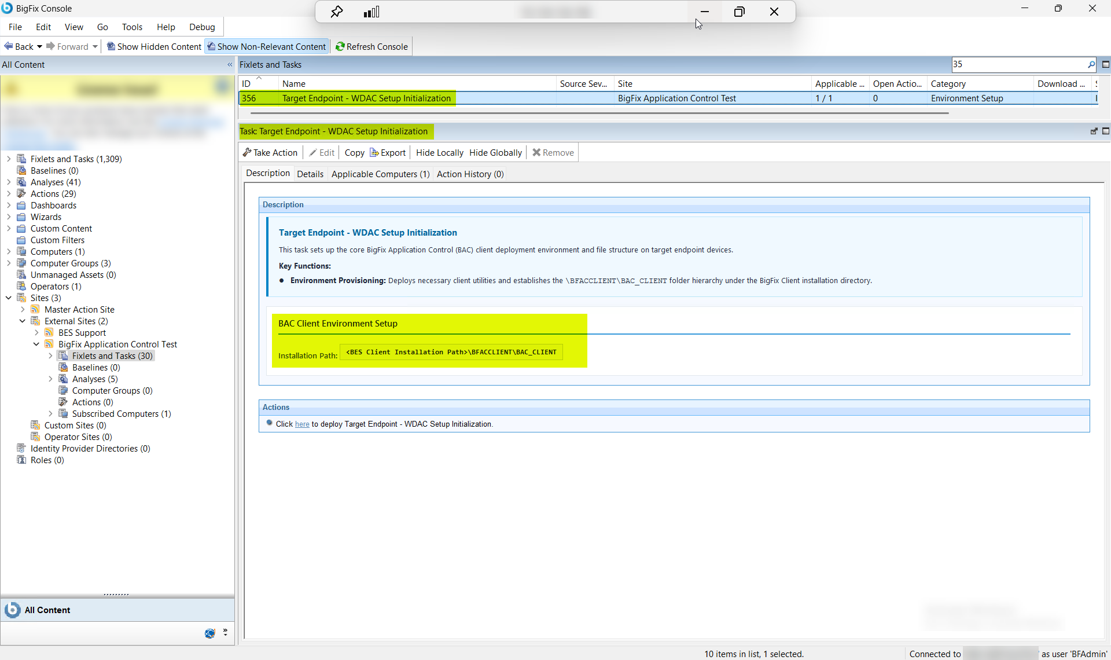Collapse the All Content panel chevron
1111x660 pixels.
[x=230, y=64]
